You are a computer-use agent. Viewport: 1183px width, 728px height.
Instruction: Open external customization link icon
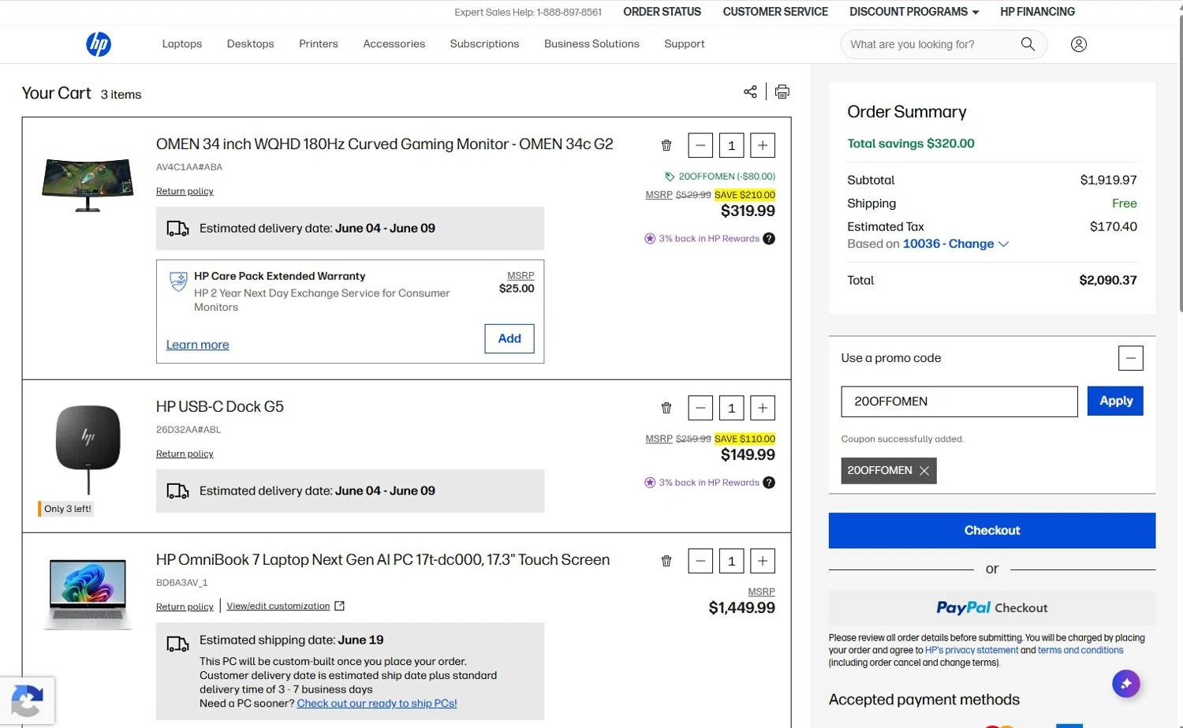[339, 606]
